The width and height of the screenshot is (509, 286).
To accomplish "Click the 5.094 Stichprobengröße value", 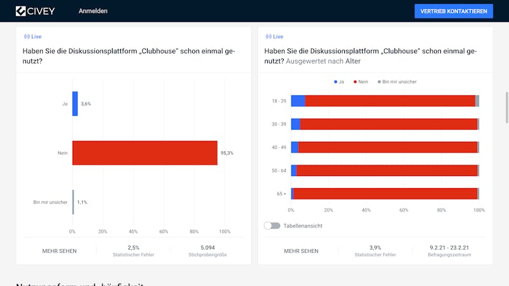I will tap(208, 248).
